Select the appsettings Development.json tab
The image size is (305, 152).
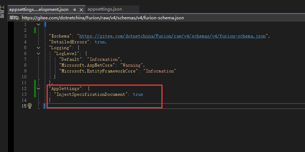coord(39,9)
